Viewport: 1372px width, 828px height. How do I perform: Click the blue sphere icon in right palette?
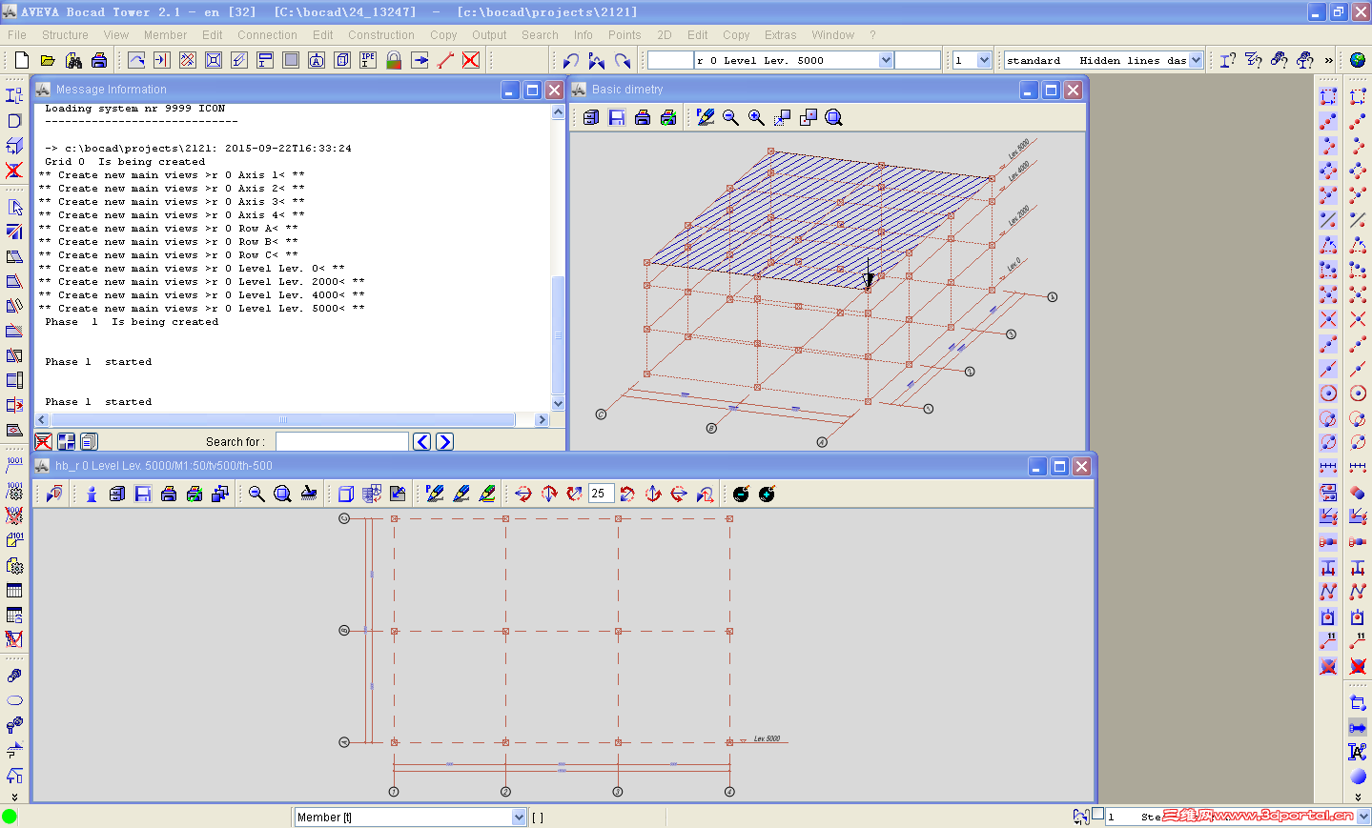pos(1358,777)
